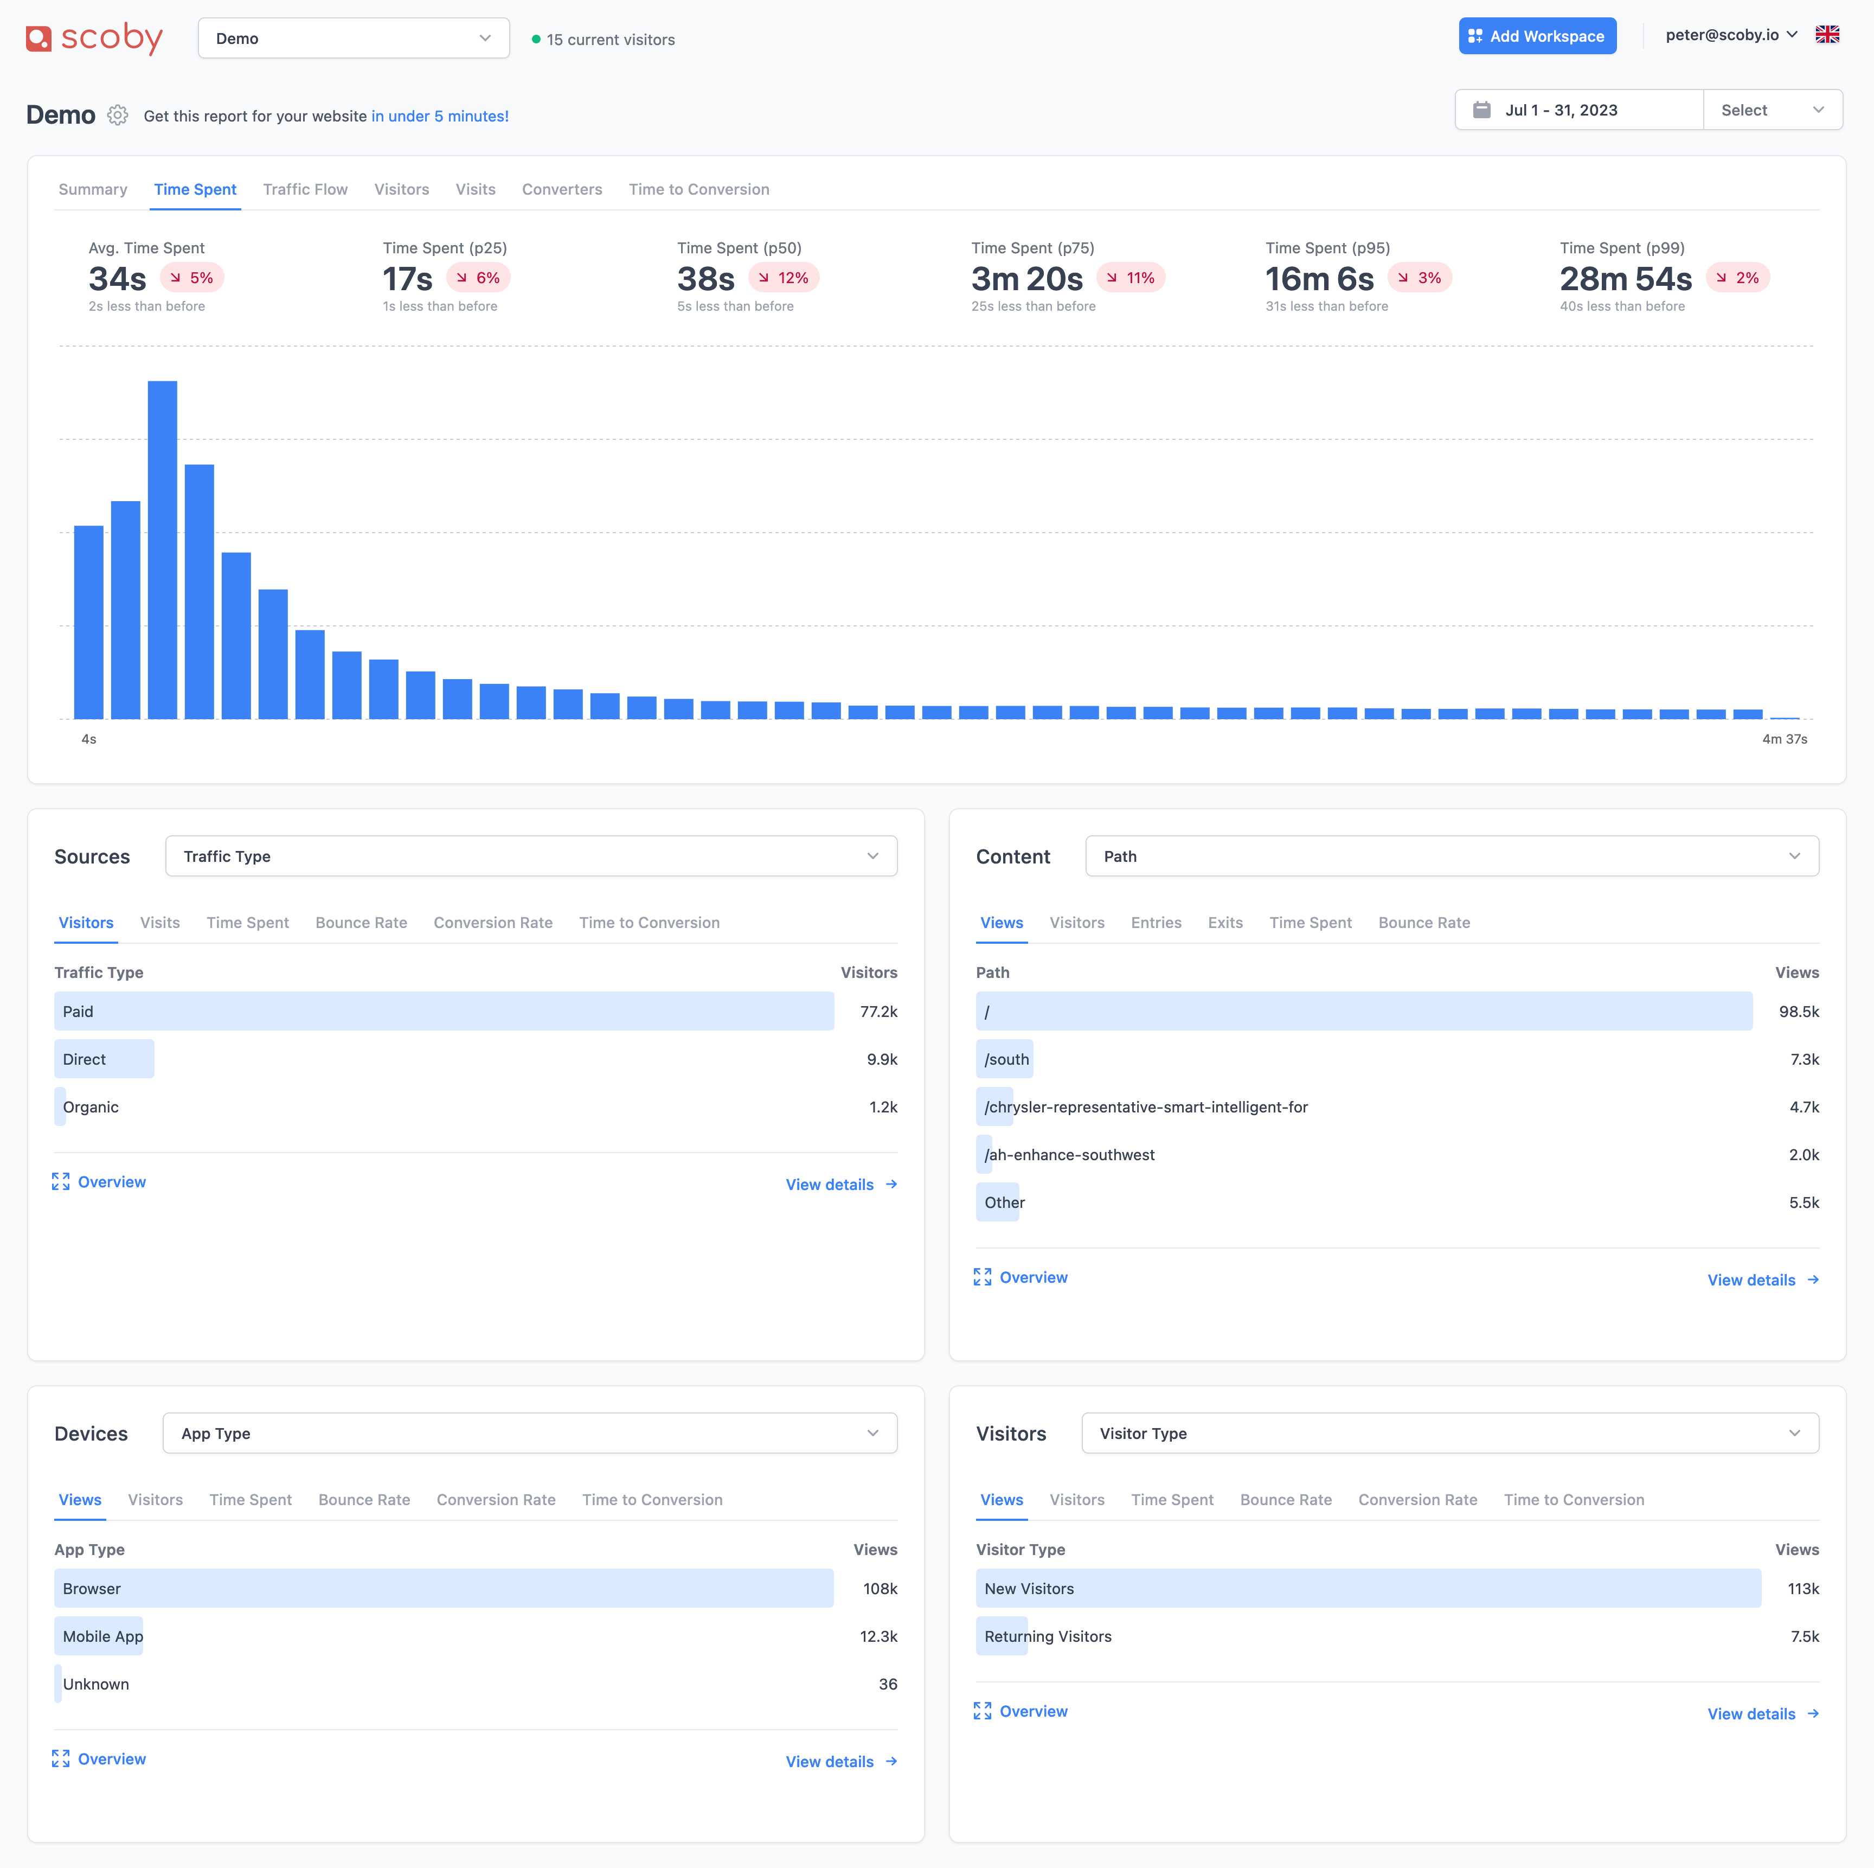Viewport: 1874px width, 1868px height.
Task: Click the tallest bar in histogram
Action: 162,549
